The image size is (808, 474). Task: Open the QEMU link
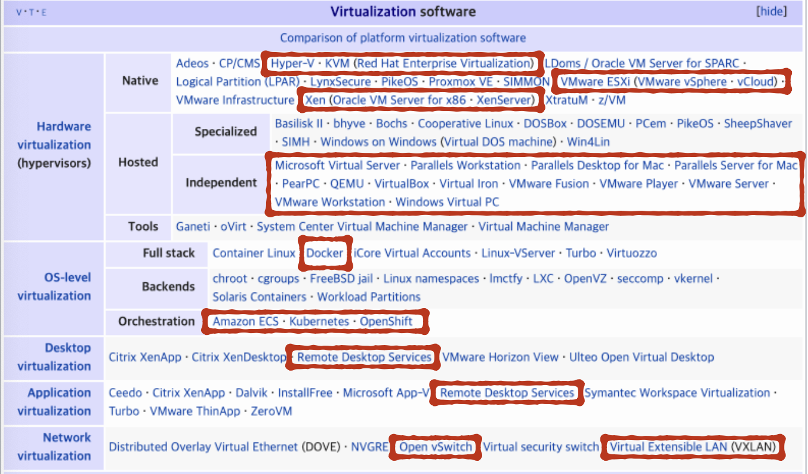pyautogui.click(x=347, y=184)
